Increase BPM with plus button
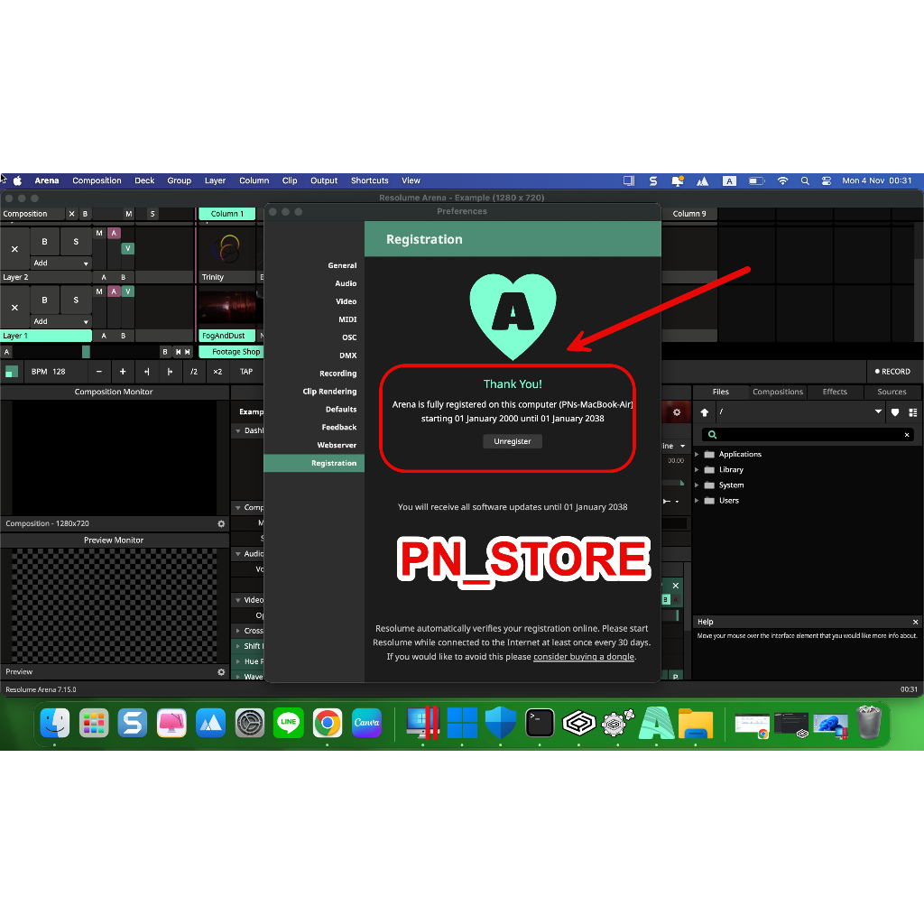 coord(123,372)
